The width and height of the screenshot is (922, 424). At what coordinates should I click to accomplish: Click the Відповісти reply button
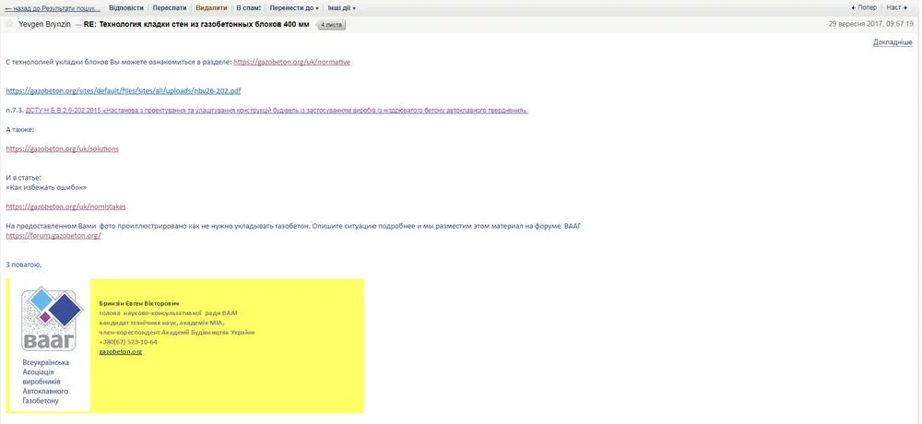coord(125,8)
